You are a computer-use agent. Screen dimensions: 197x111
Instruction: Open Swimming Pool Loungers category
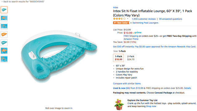(145, 23)
